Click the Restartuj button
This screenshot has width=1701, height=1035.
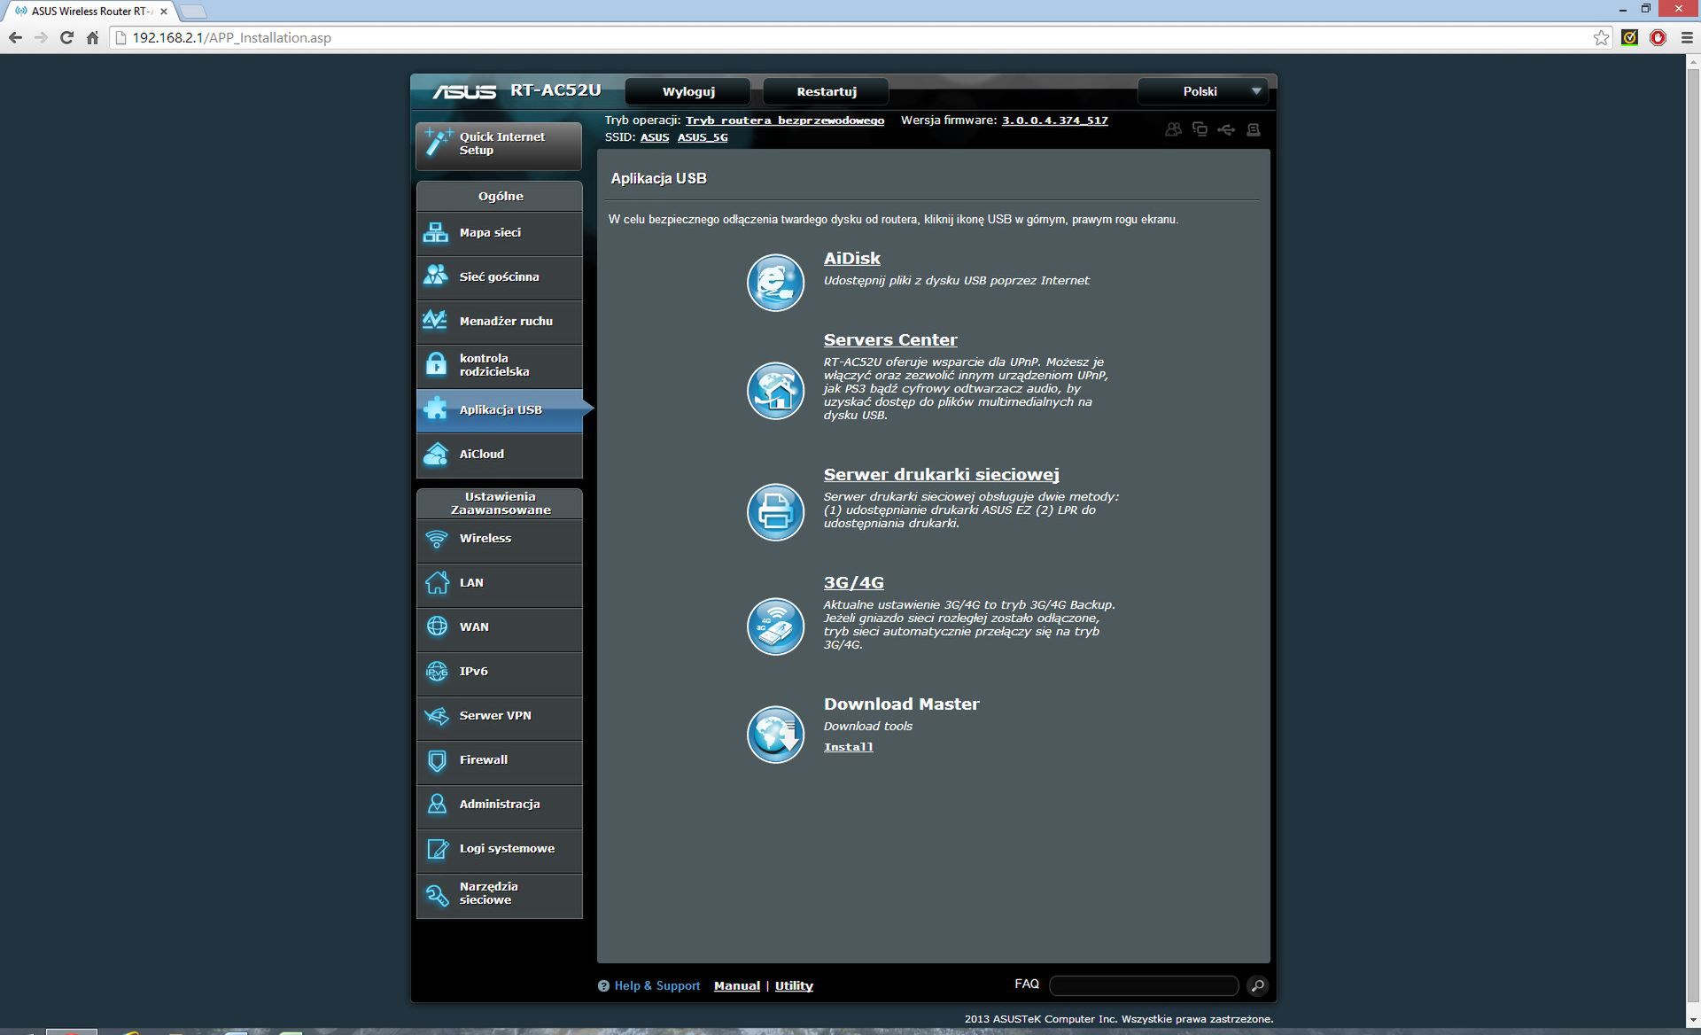point(826,91)
